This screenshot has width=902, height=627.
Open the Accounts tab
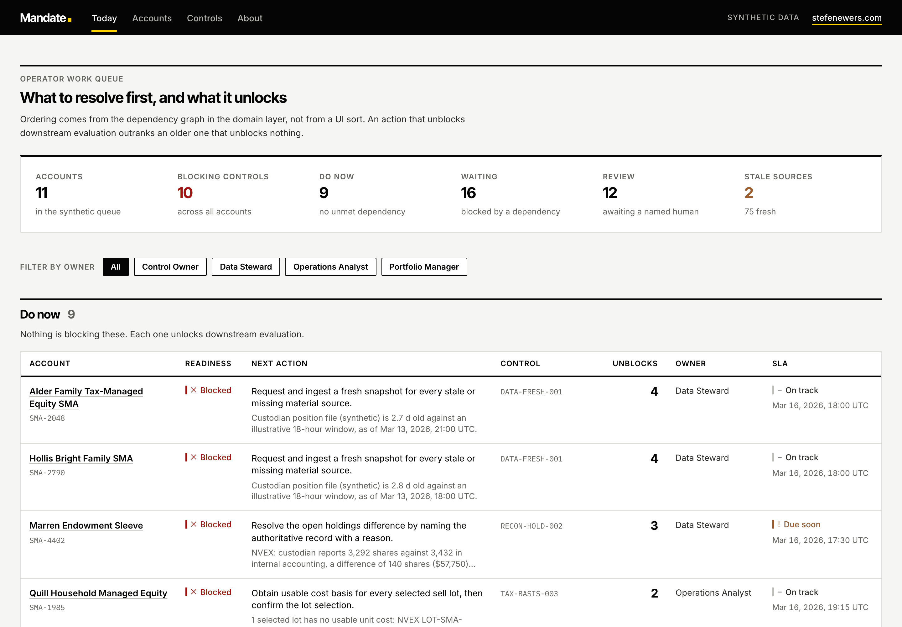click(152, 18)
